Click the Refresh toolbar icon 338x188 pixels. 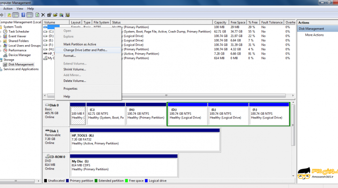(x=37, y=15)
